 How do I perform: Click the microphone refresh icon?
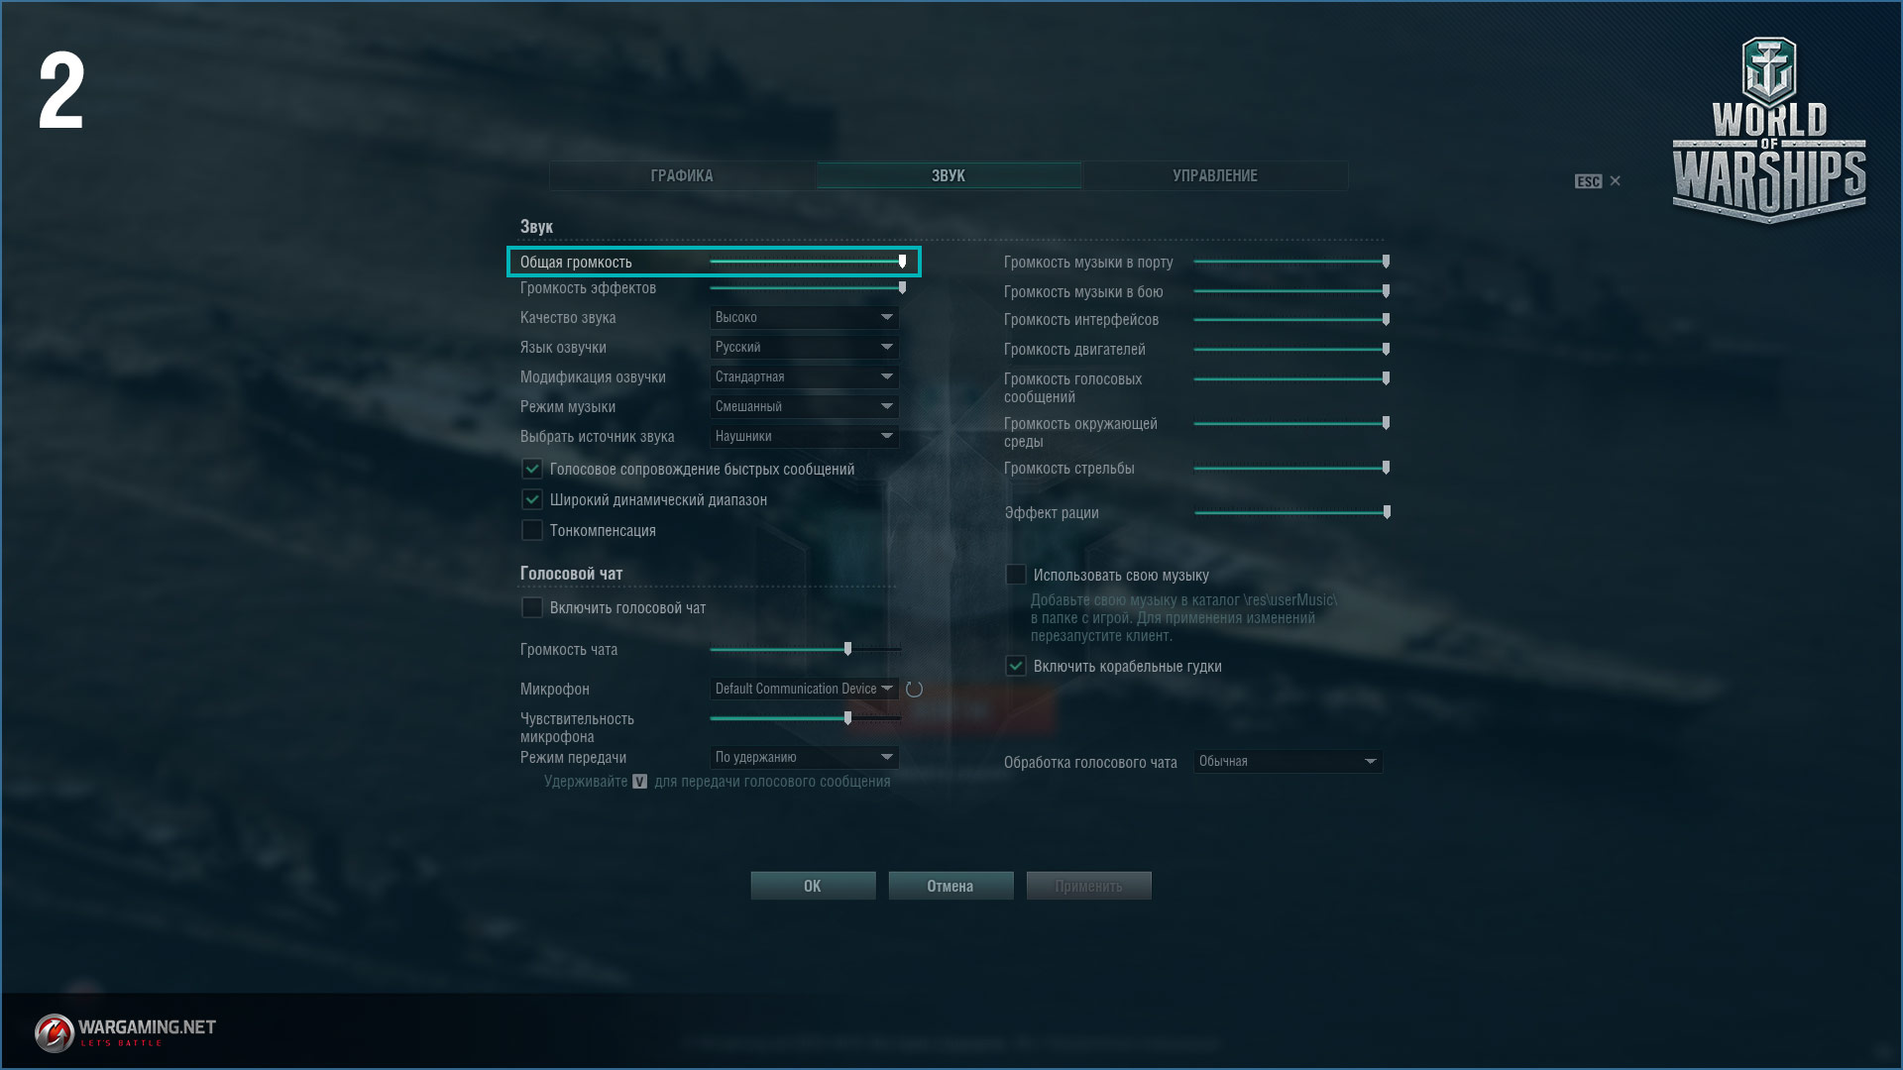pos(914,690)
